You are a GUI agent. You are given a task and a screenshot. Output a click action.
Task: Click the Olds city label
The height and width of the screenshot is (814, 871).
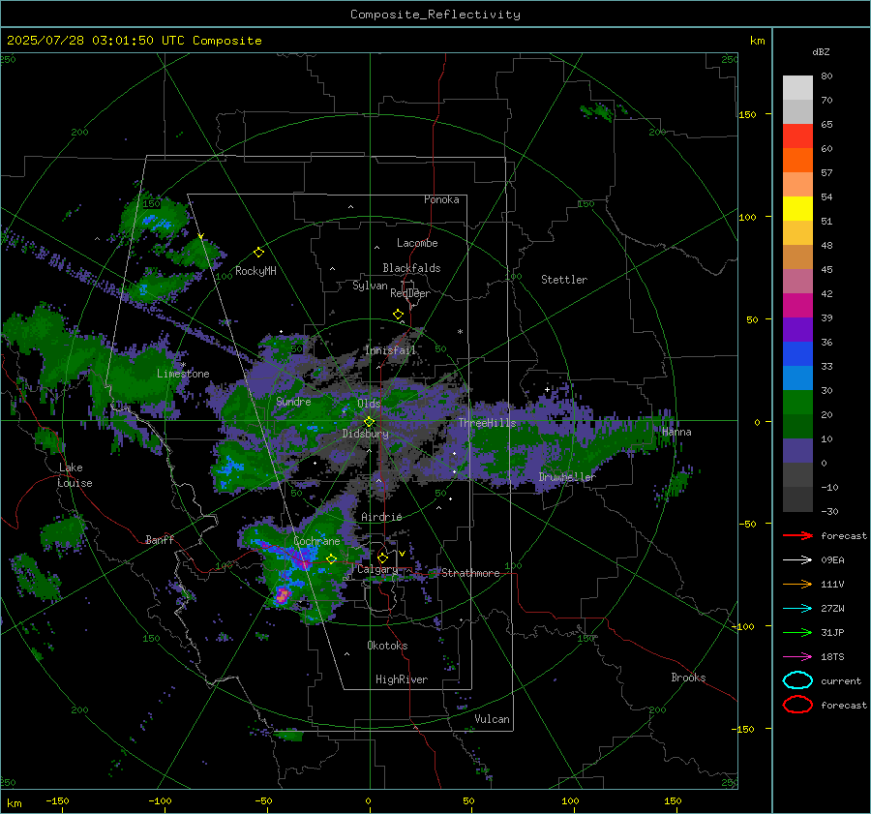369,404
